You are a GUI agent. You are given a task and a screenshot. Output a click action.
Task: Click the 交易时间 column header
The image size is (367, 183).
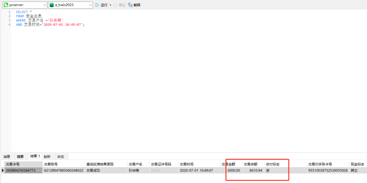pos(187,164)
